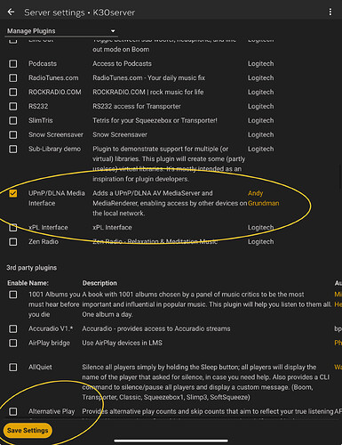Enable the Sub-Library demo checkbox
Viewport: 342px width, 445px height.
click(x=13, y=149)
